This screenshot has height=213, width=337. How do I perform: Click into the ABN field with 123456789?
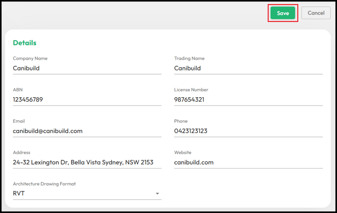pos(87,100)
